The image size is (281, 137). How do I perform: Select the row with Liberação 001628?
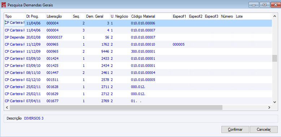[x=138, y=87]
